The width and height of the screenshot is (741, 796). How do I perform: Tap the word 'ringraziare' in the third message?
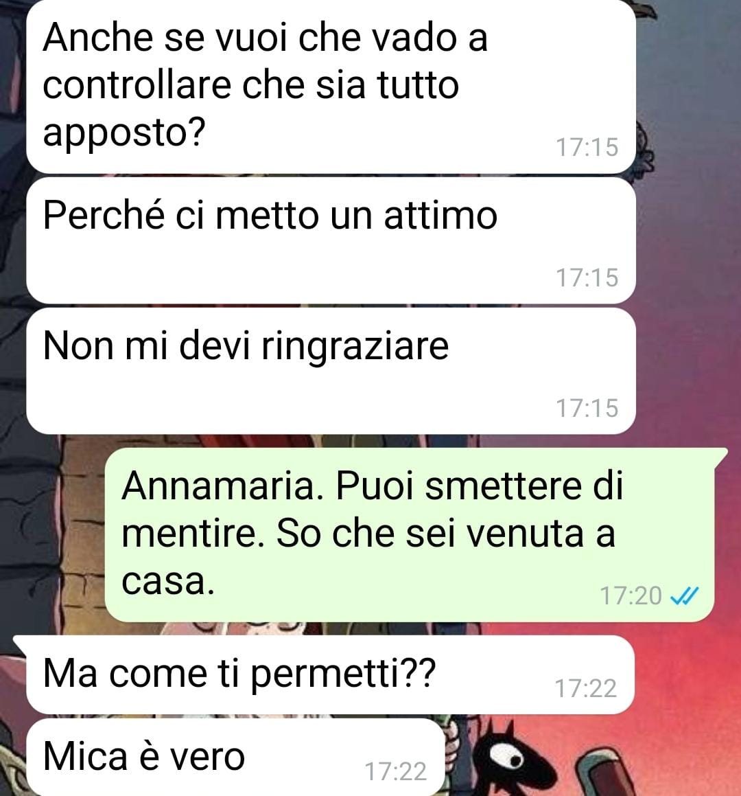click(x=355, y=348)
